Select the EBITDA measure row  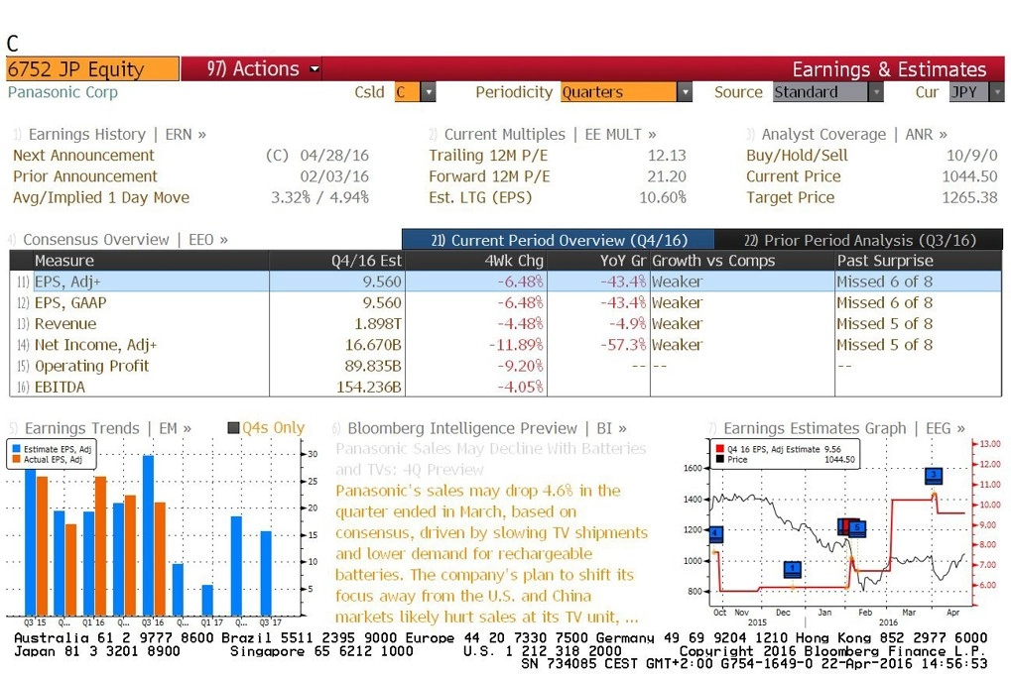point(506,388)
